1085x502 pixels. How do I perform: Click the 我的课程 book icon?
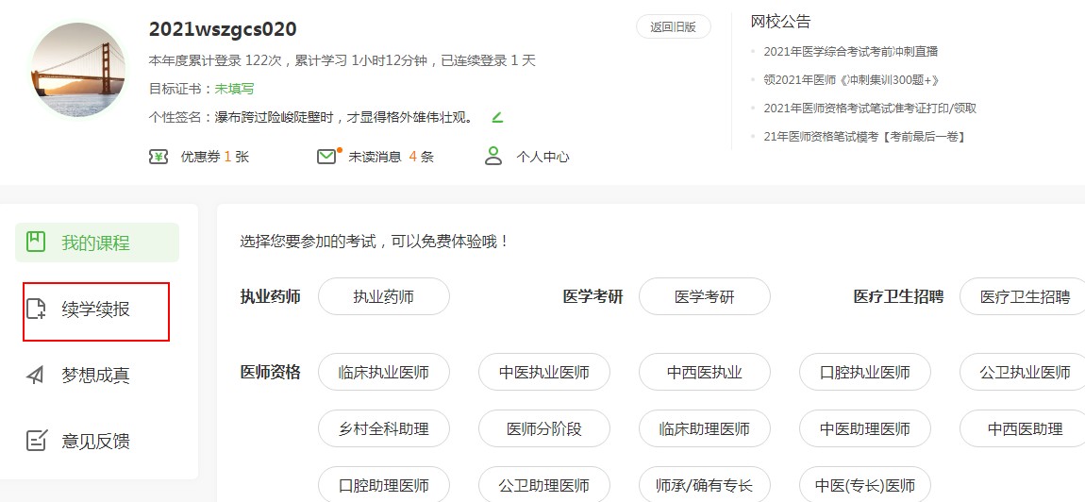tap(36, 243)
